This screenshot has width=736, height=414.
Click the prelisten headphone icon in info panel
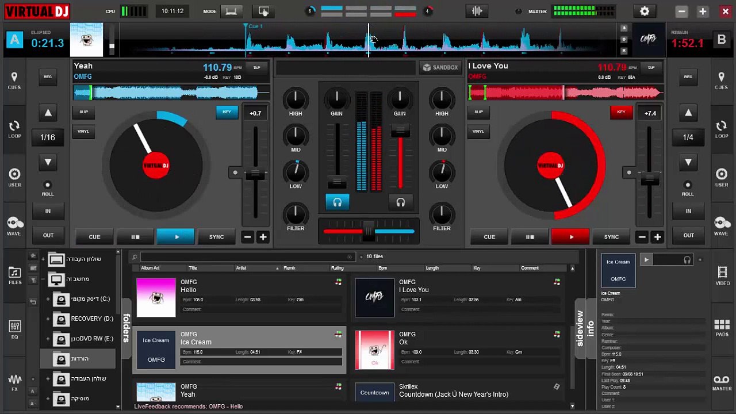coord(687,260)
